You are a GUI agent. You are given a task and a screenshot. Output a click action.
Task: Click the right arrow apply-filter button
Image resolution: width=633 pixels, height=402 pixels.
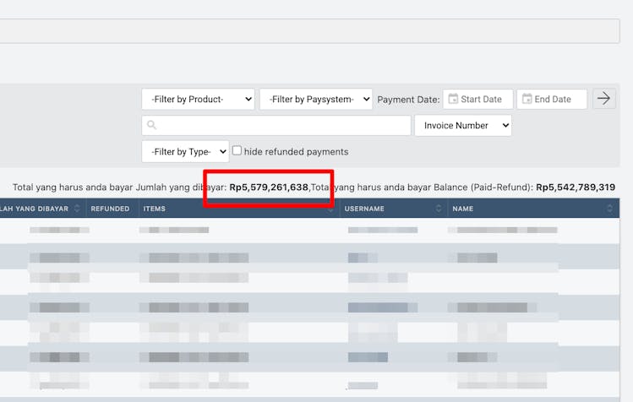(x=603, y=99)
